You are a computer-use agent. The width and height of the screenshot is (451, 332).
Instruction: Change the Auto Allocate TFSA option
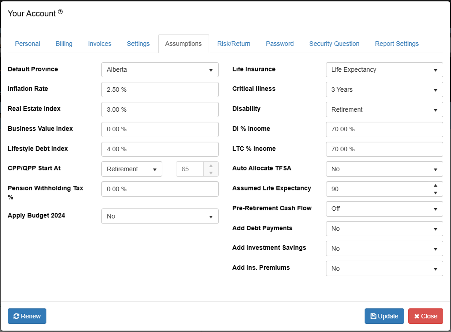point(384,169)
